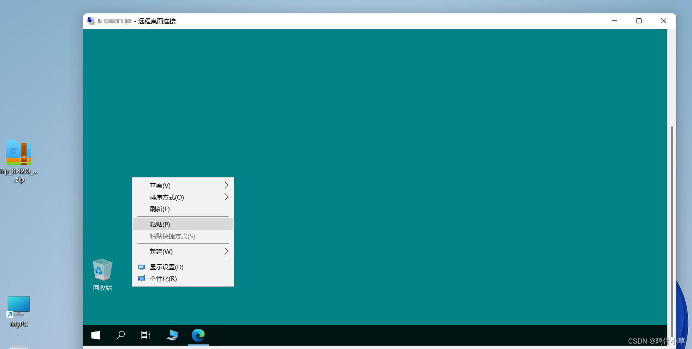
Task: Maximize the Remote Desktop Connection window
Action: [x=639, y=21]
